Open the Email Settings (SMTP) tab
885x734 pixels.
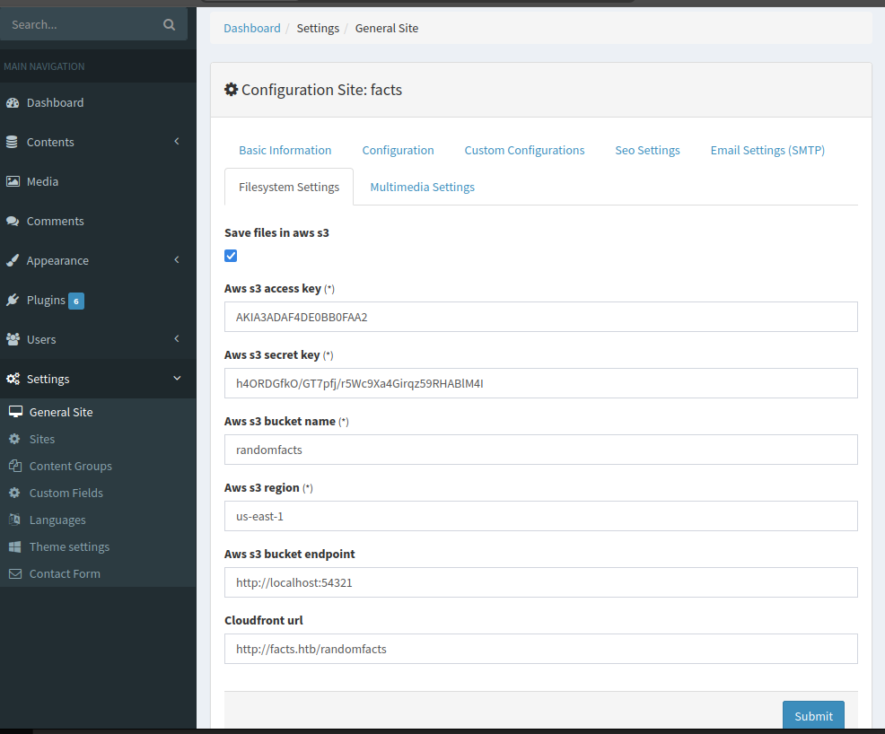[x=767, y=150]
